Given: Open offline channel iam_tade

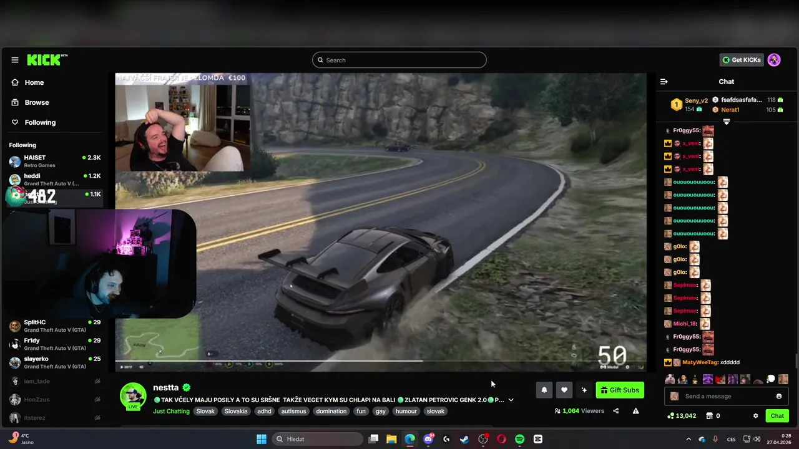Looking at the screenshot, I should click(55, 381).
